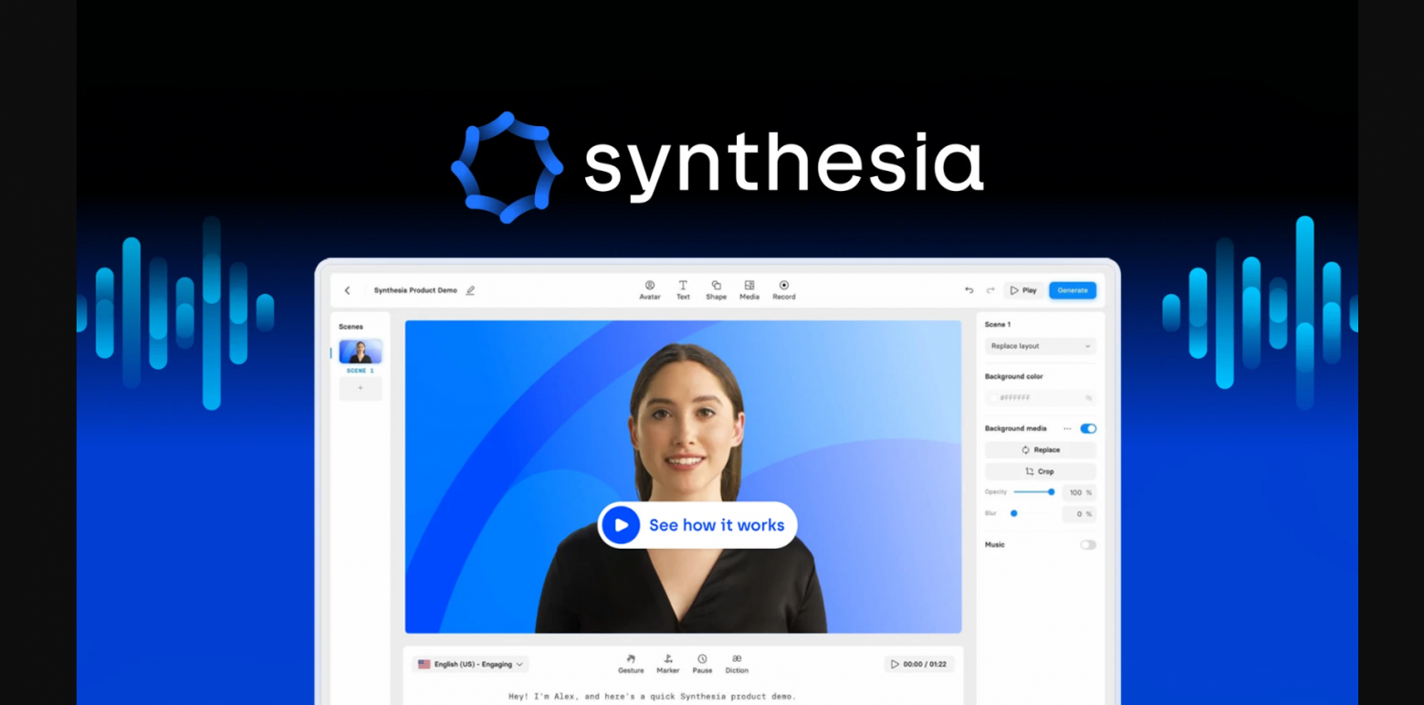This screenshot has width=1424, height=705.
Task: Choose the Shape tool
Action: 716,290
